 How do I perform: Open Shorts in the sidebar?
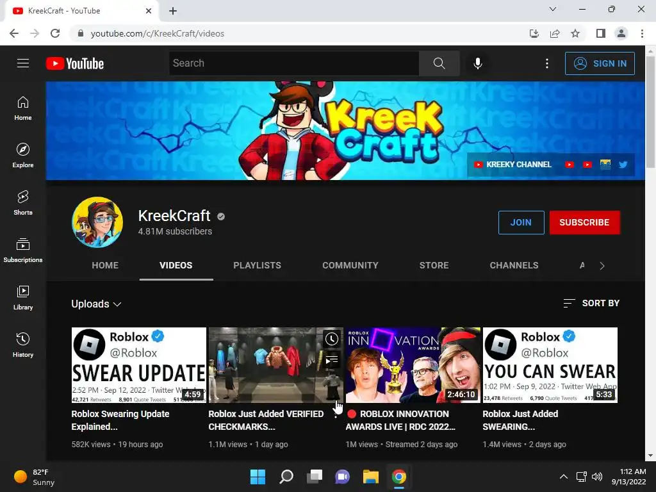(23, 203)
